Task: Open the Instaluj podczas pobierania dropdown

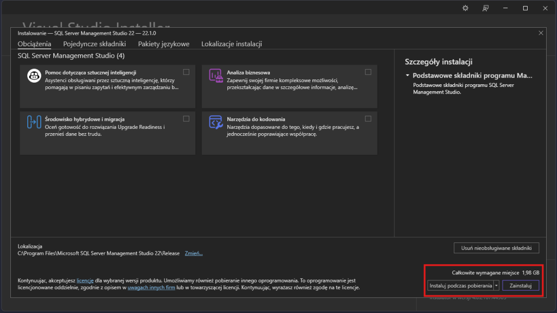Action: (460, 285)
